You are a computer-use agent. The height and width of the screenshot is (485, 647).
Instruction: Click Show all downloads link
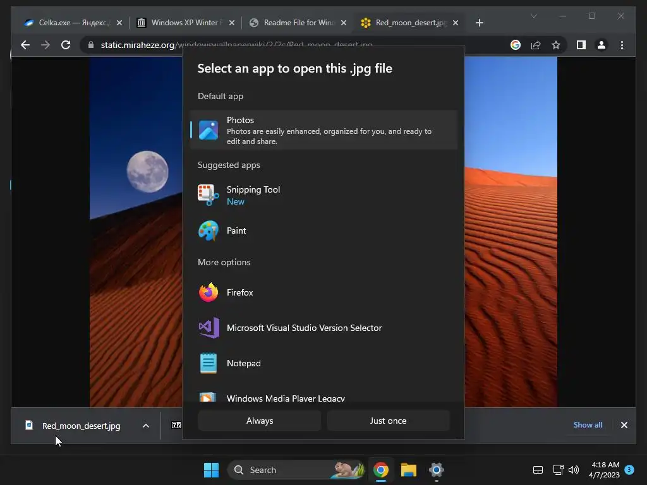588,425
